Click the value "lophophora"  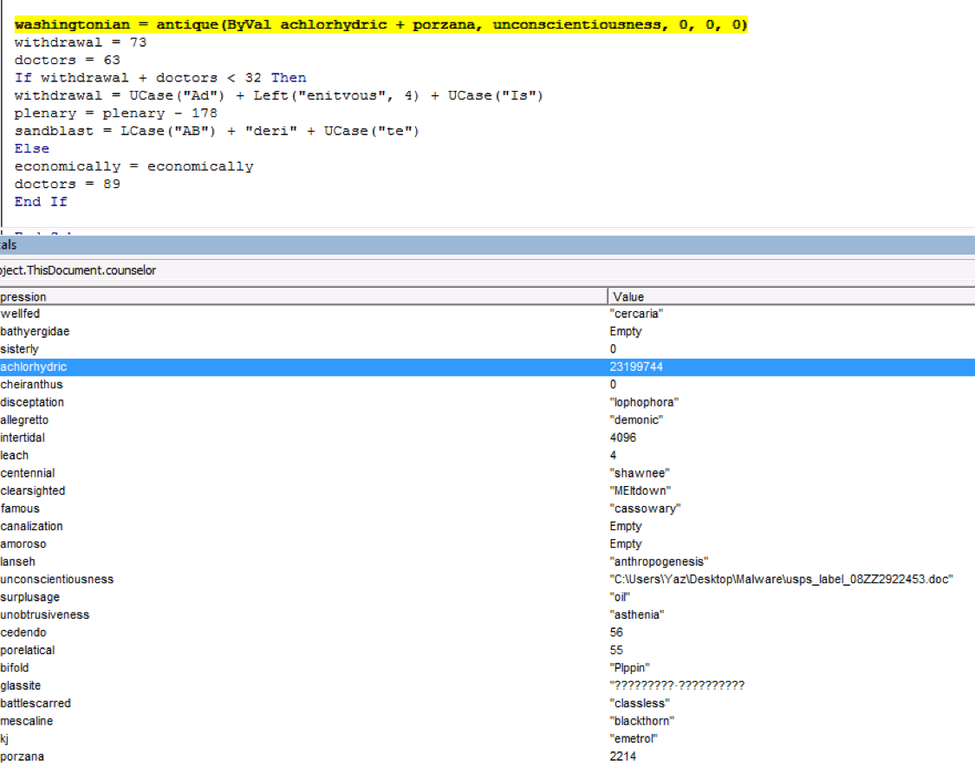644,402
